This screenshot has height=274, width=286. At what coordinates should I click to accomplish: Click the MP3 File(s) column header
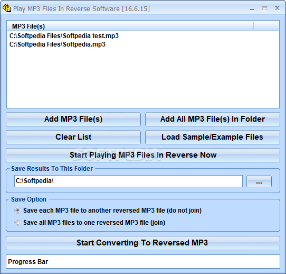click(x=130, y=26)
